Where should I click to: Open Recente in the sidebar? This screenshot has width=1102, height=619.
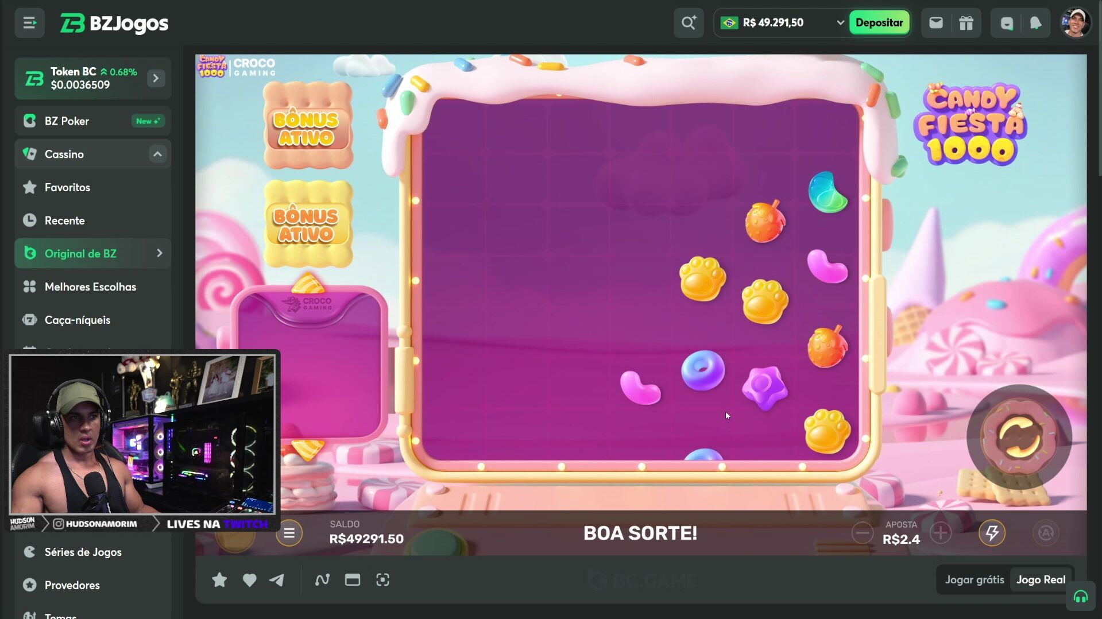coord(93,220)
